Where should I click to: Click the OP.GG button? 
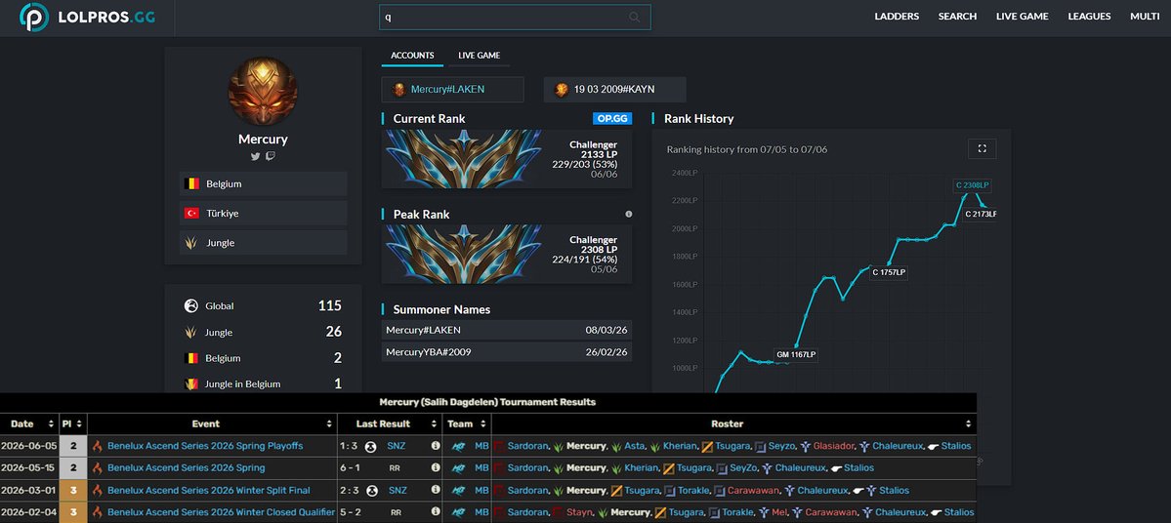tap(612, 118)
